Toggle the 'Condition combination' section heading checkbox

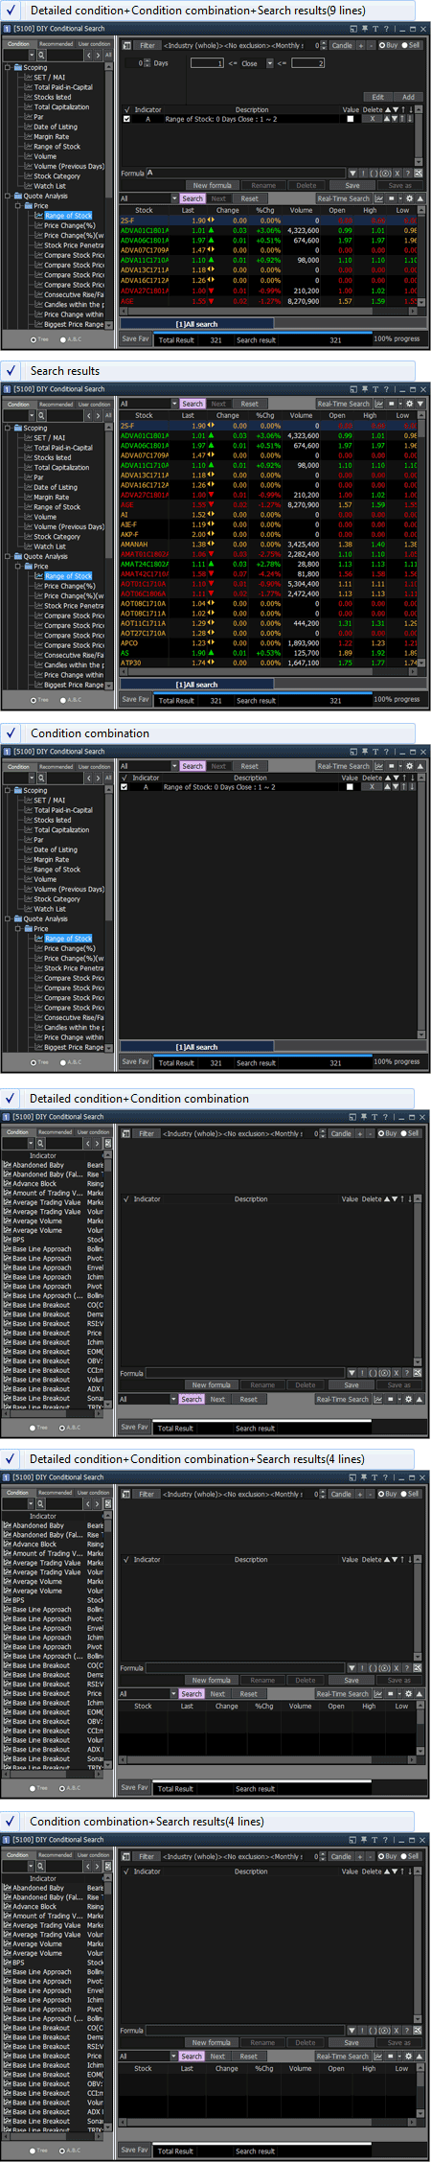[10, 733]
